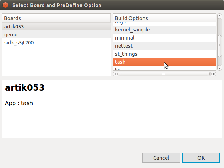Select kernel_sample build option
Image resolution: width=224 pixels, height=168 pixels.
pyautogui.click(x=132, y=30)
